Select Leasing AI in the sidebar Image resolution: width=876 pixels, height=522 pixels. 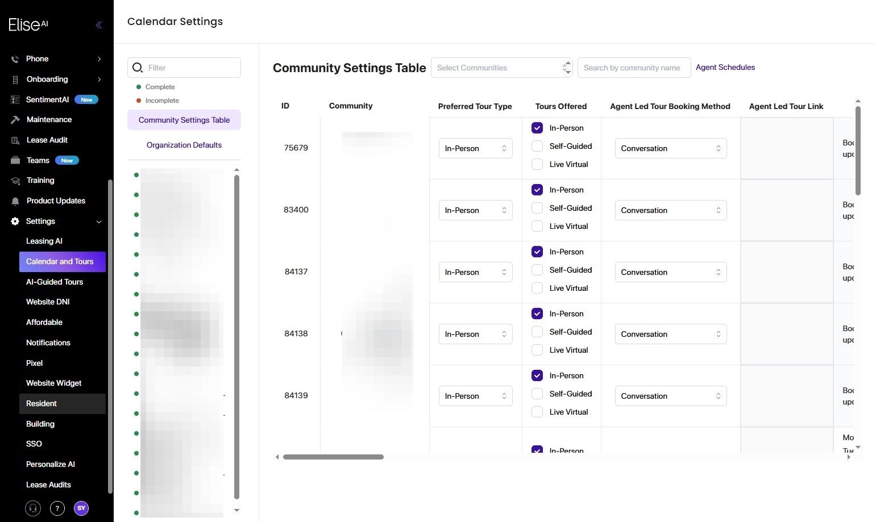coord(44,241)
